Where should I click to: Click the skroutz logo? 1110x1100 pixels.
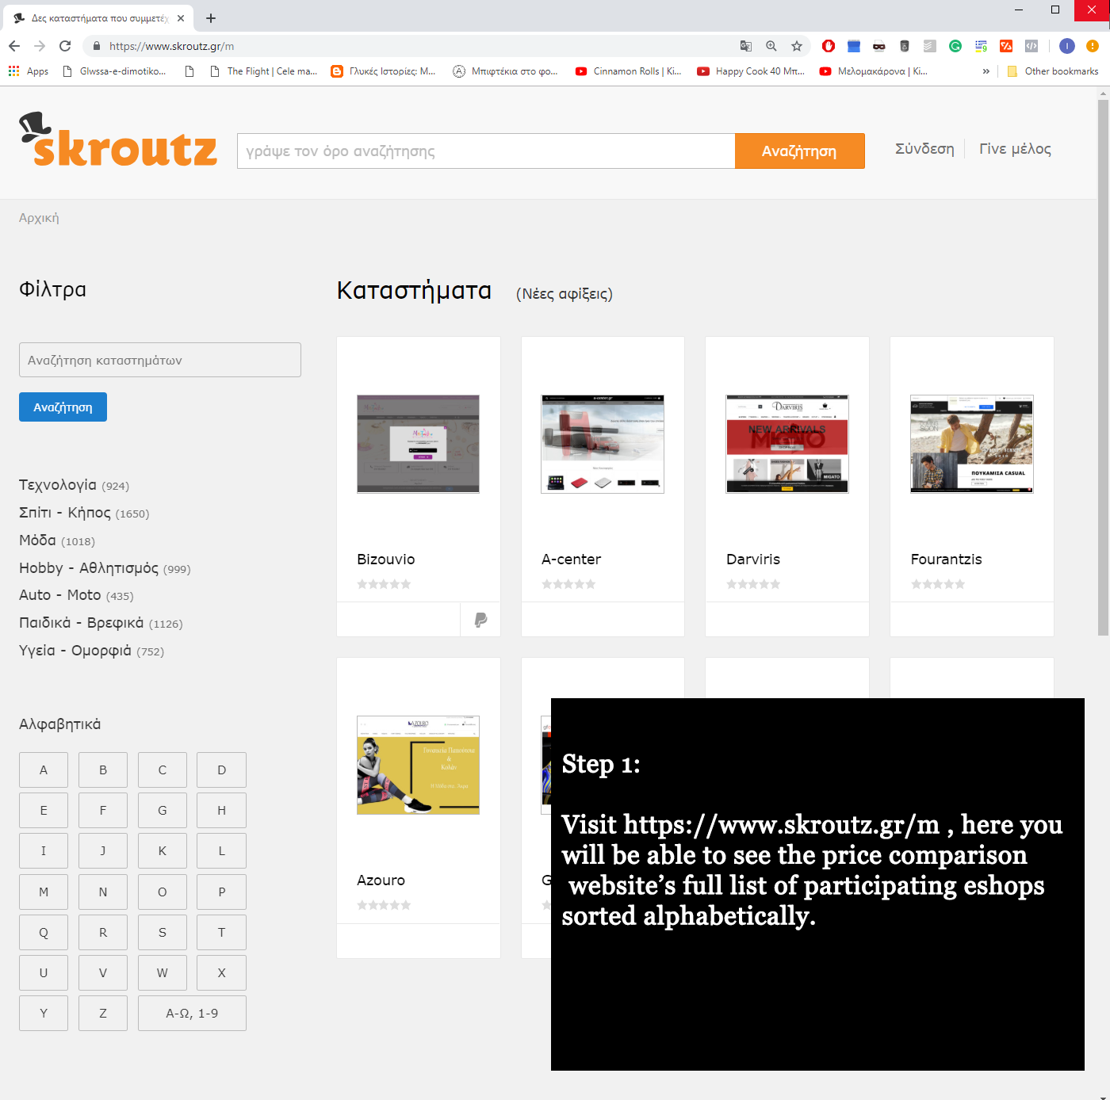pos(118,141)
